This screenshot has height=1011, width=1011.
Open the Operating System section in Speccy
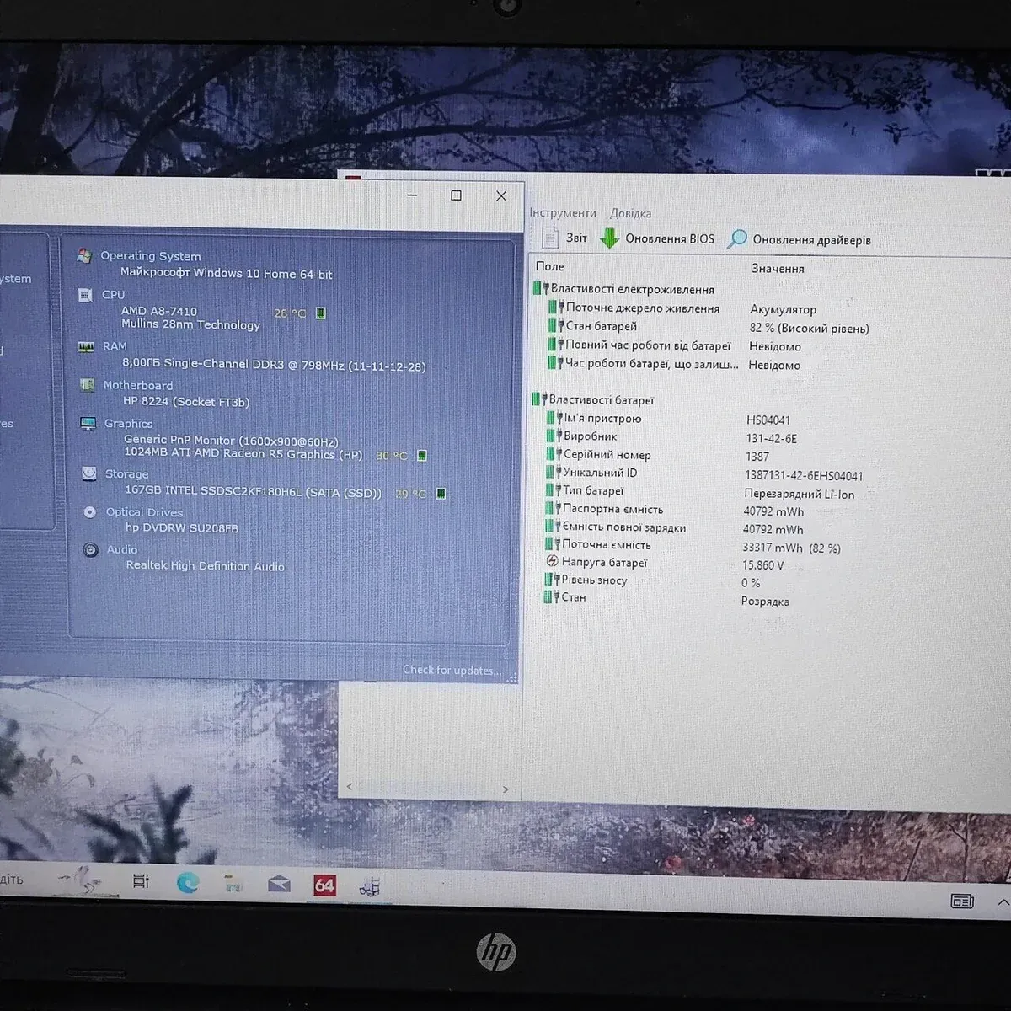150,256
